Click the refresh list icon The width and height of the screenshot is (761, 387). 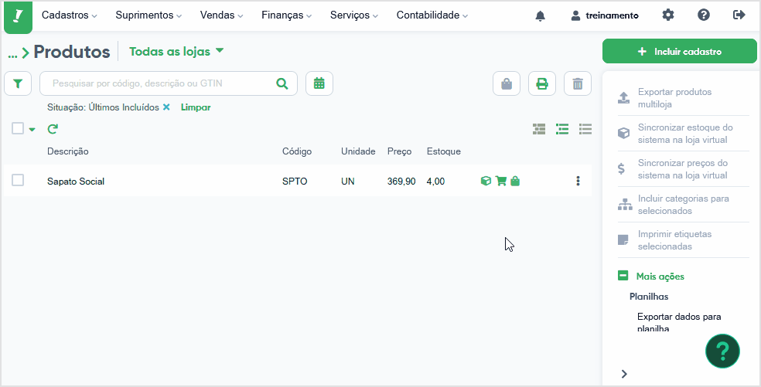pos(53,129)
